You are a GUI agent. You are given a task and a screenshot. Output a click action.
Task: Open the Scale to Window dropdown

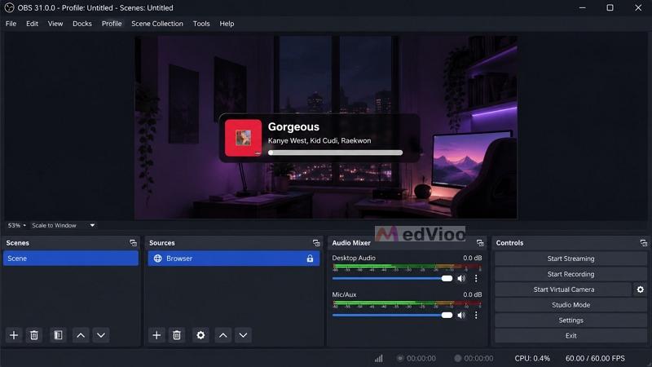click(64, 225)
